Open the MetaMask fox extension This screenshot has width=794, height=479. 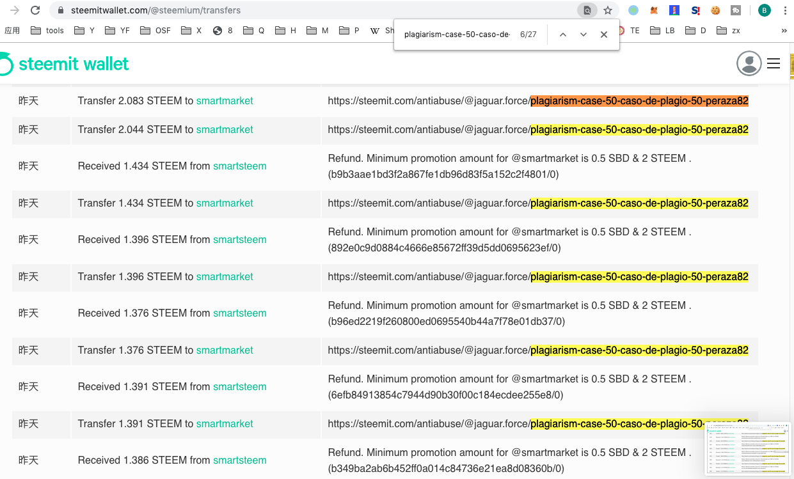tap(654, 10)
